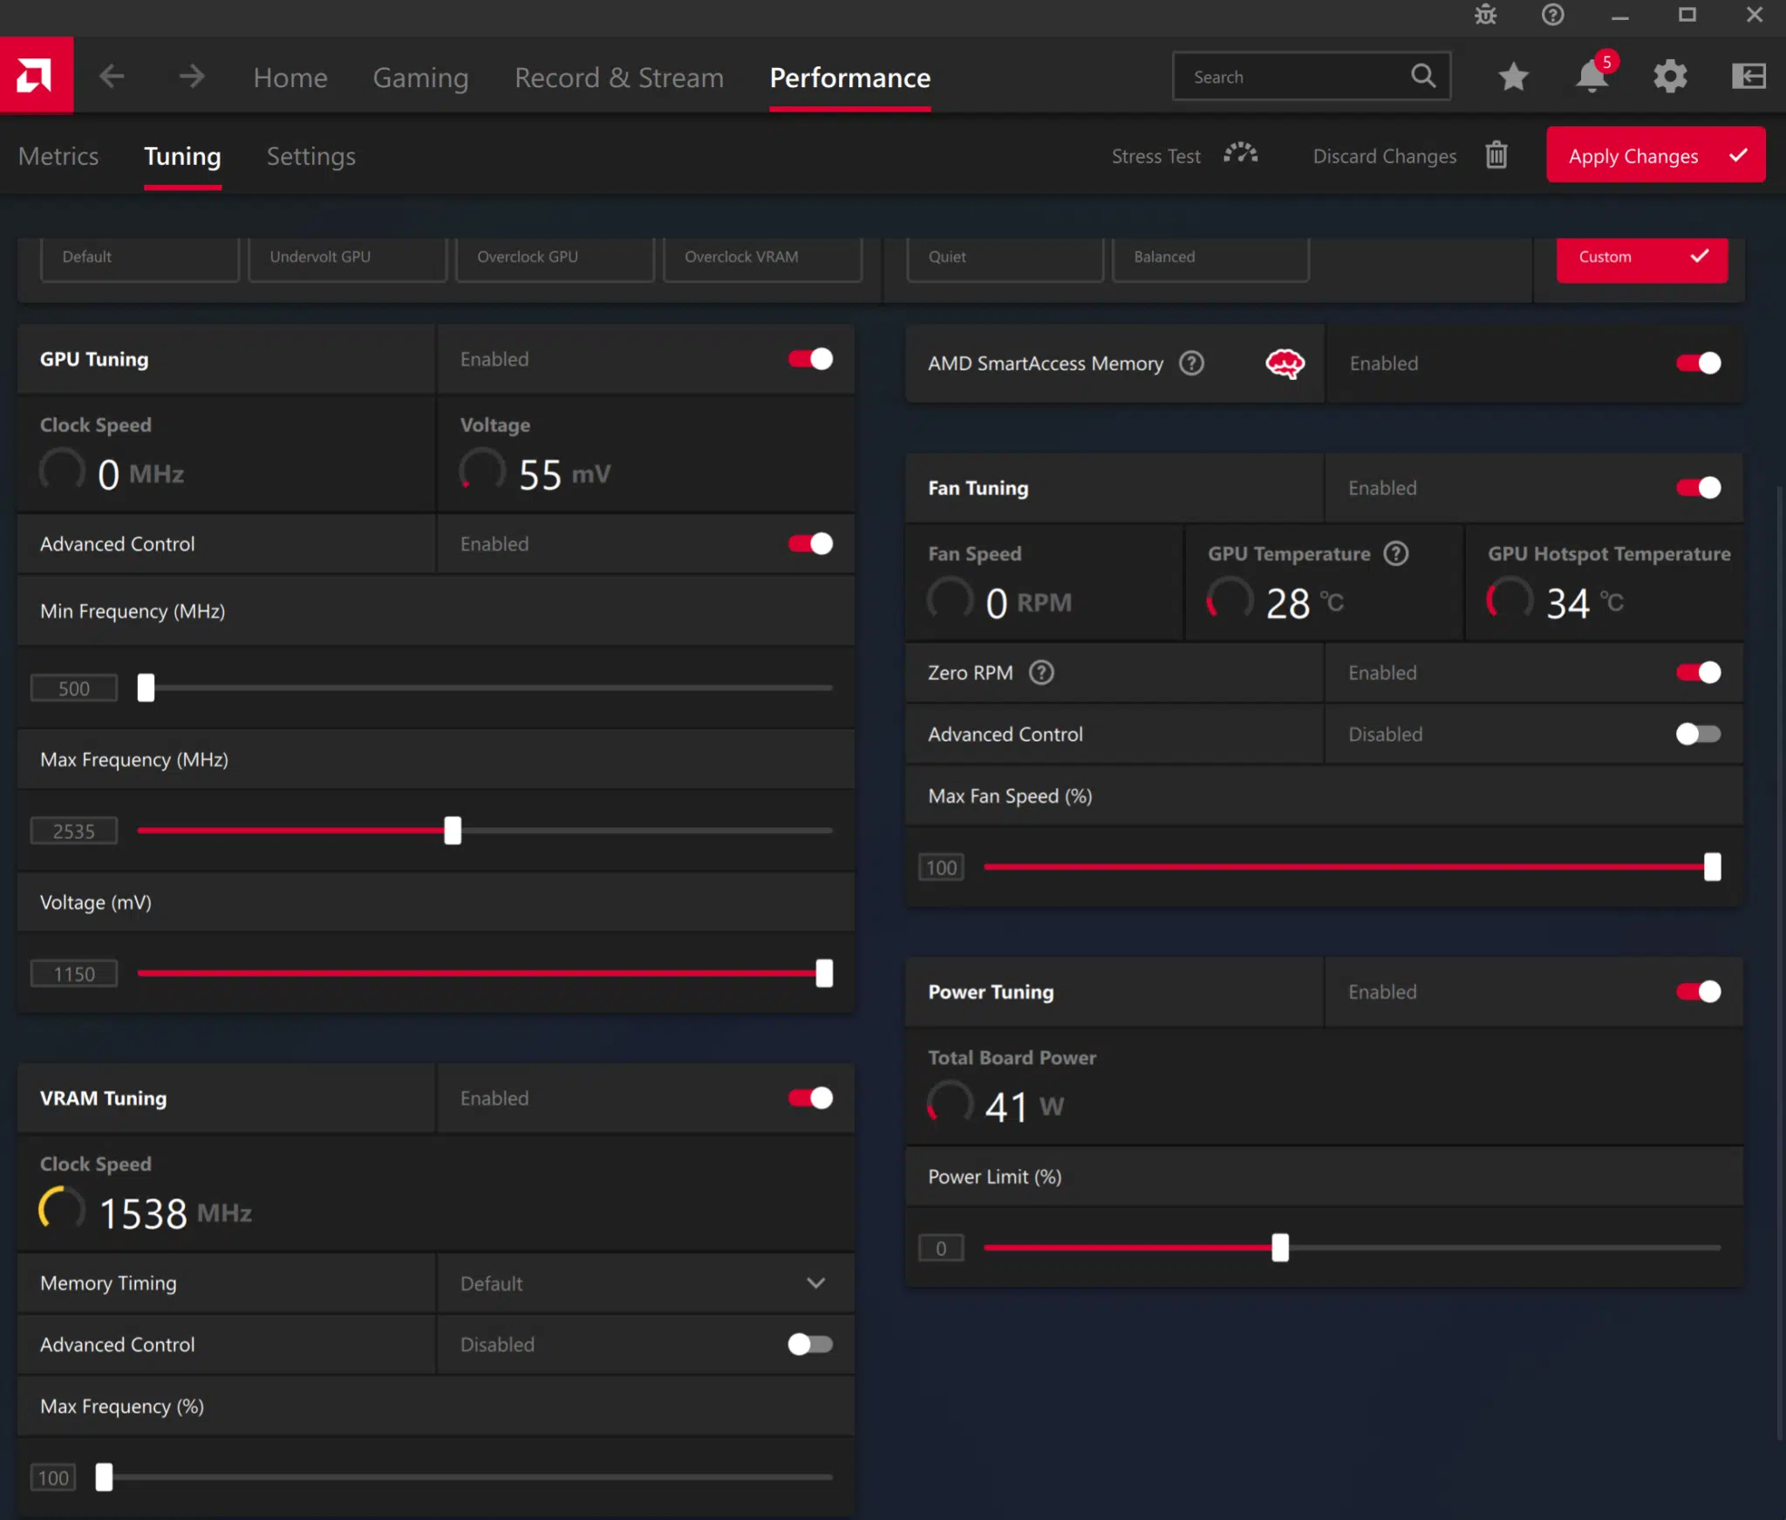The height and width of the screenshot is (1520, 1786).
Task: Click the Stress Test gauge icon
Action: 1240,154
